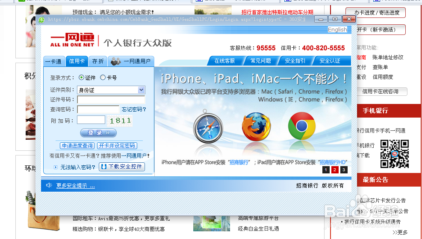Image resolution: width=422 pixels, height=239 pixels.
Task: Switch to the 一卡通 tab
Action: (x=53, y=61)
